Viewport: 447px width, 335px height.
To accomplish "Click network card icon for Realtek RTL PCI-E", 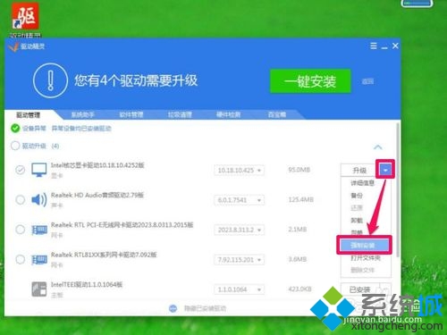I will pyautogui.click(x=39, y=230).
